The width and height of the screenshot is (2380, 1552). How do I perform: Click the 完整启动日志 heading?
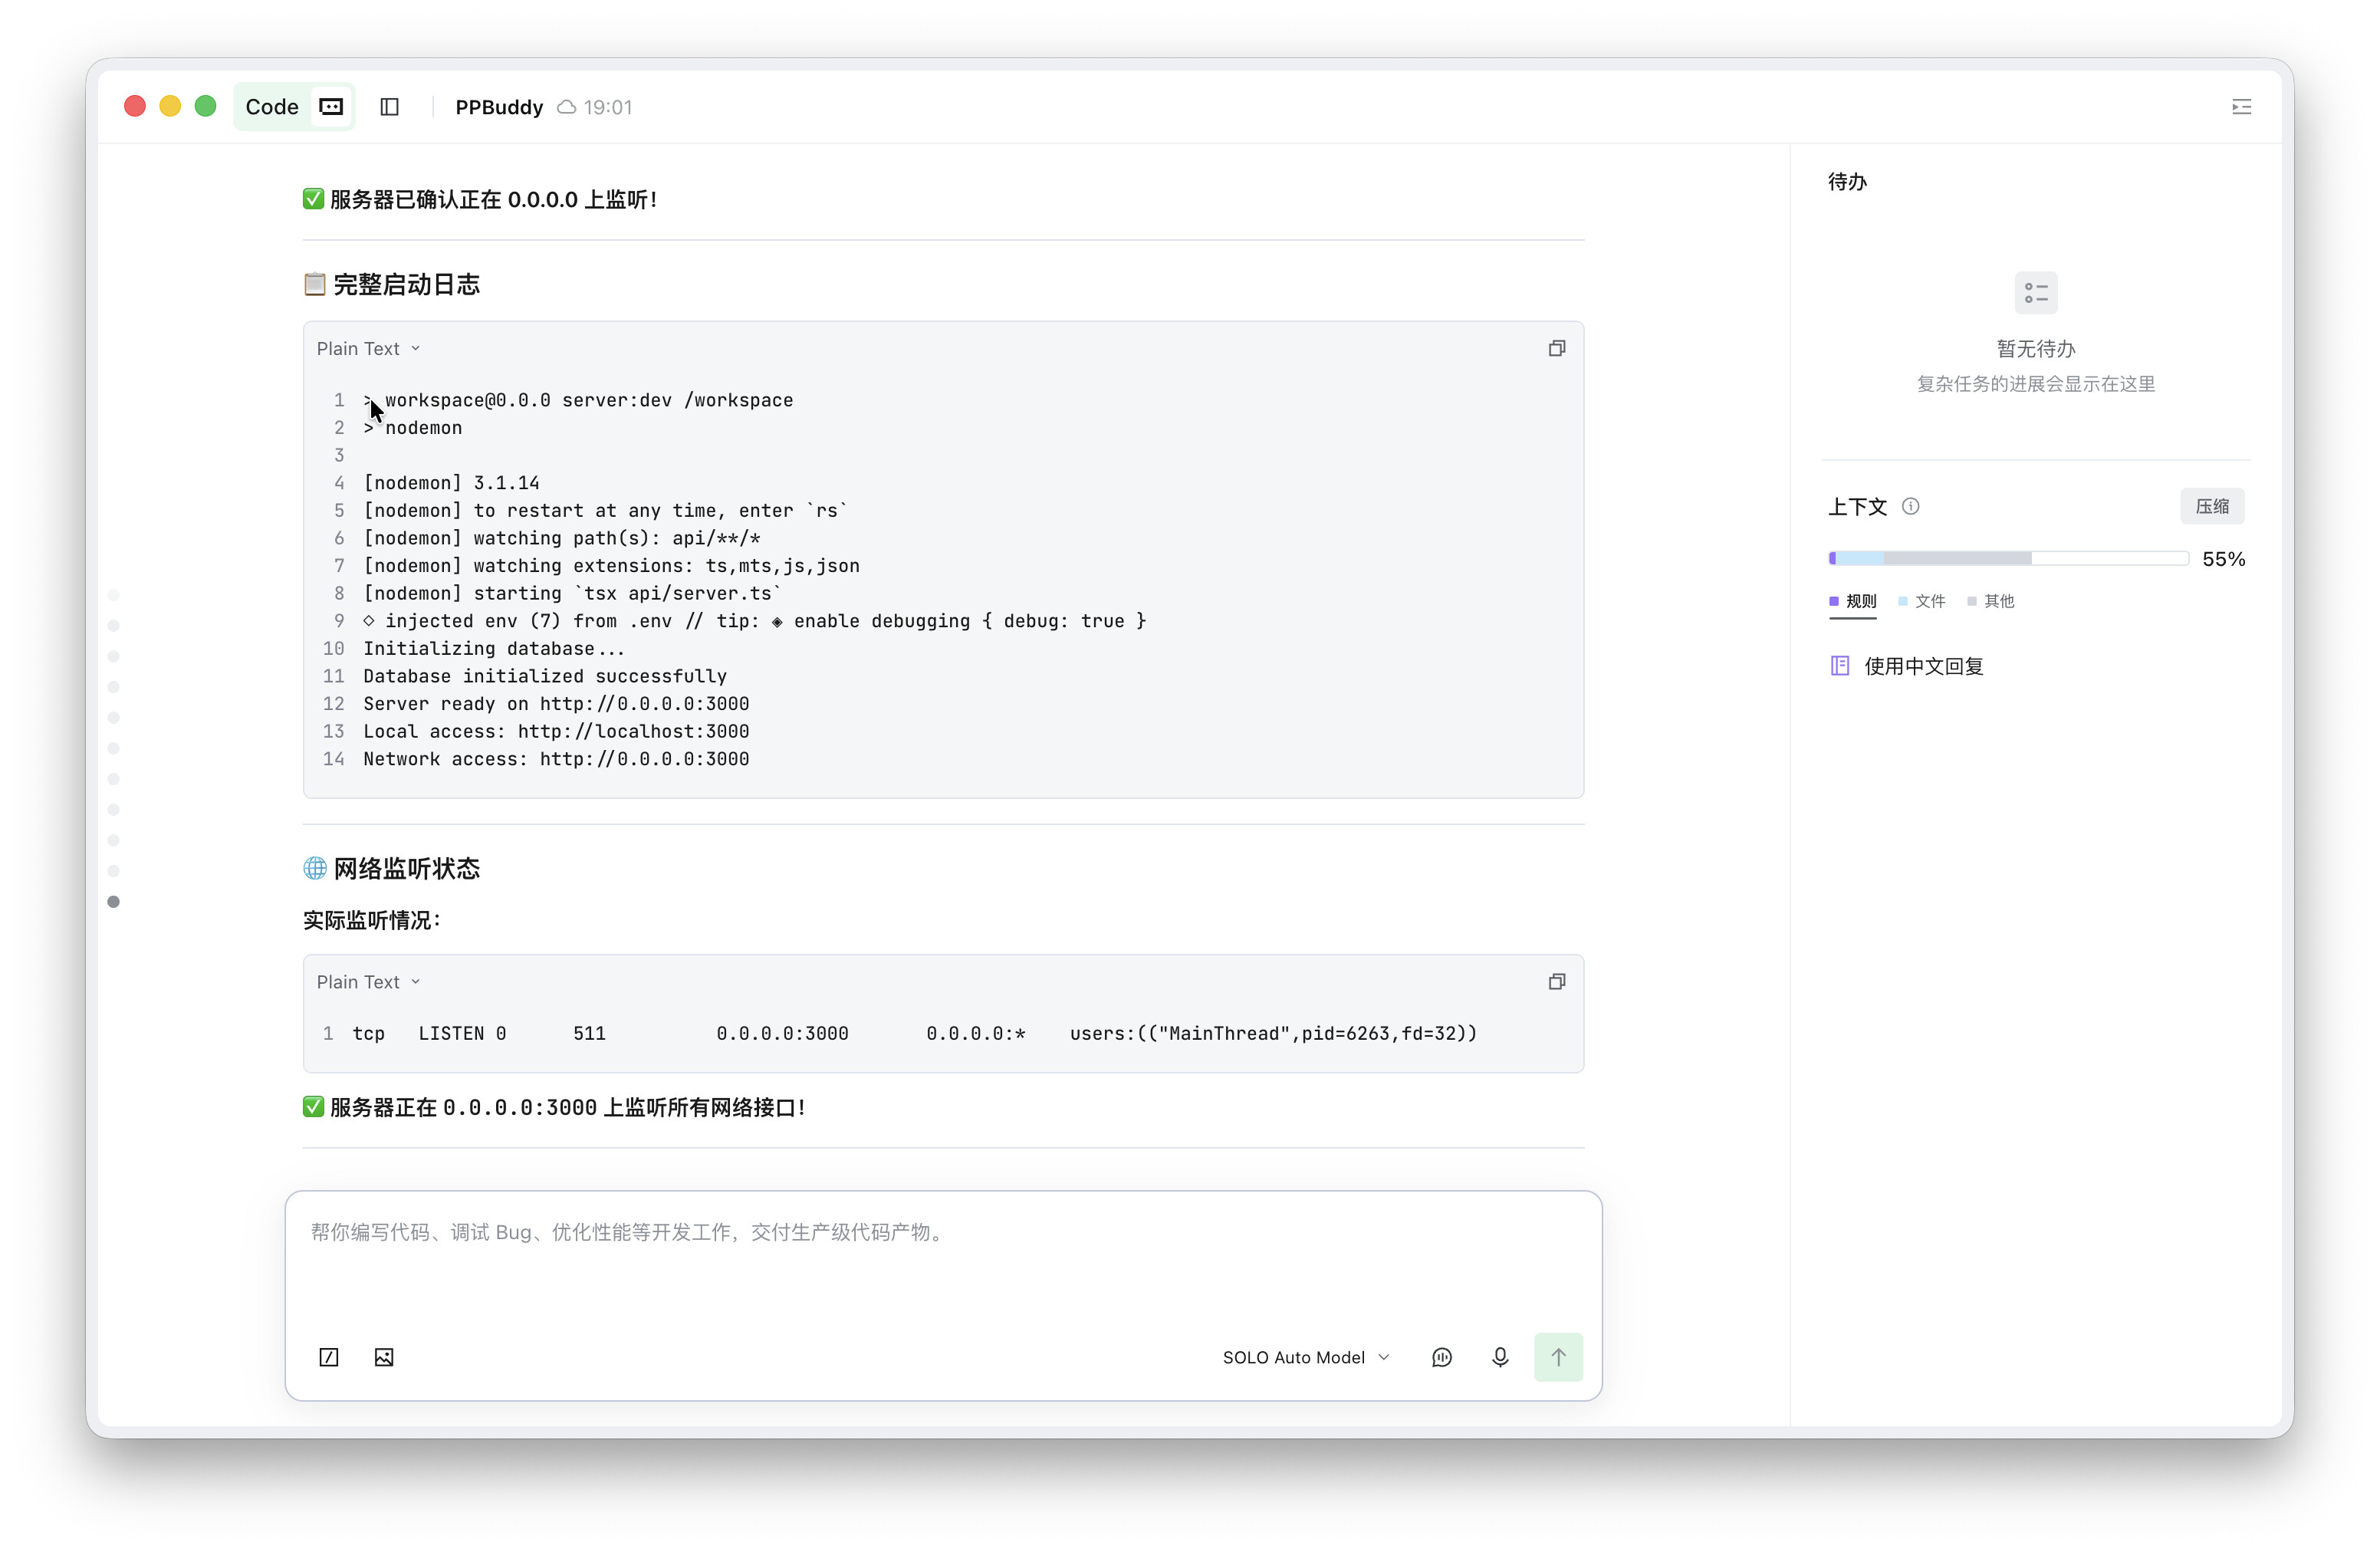(406, 284)
